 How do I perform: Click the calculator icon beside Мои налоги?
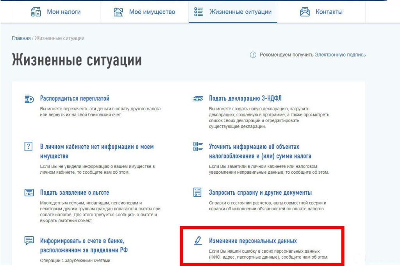click(x=36, y=12)
